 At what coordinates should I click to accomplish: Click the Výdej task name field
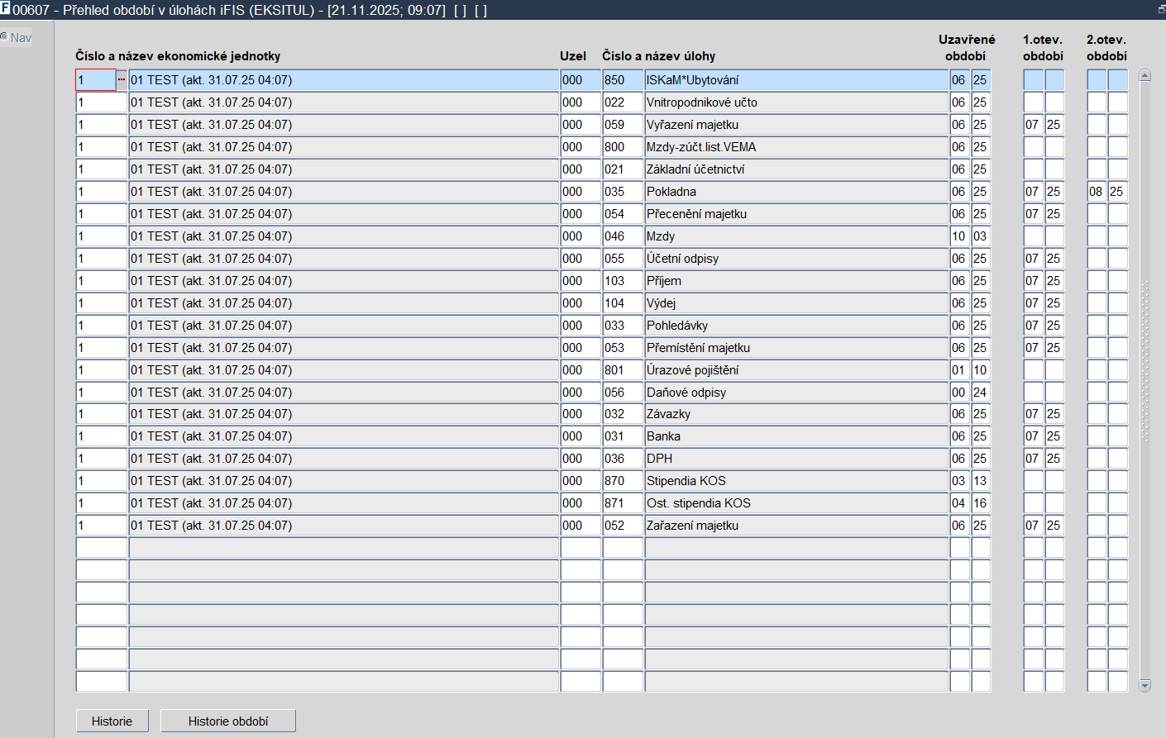796,303
